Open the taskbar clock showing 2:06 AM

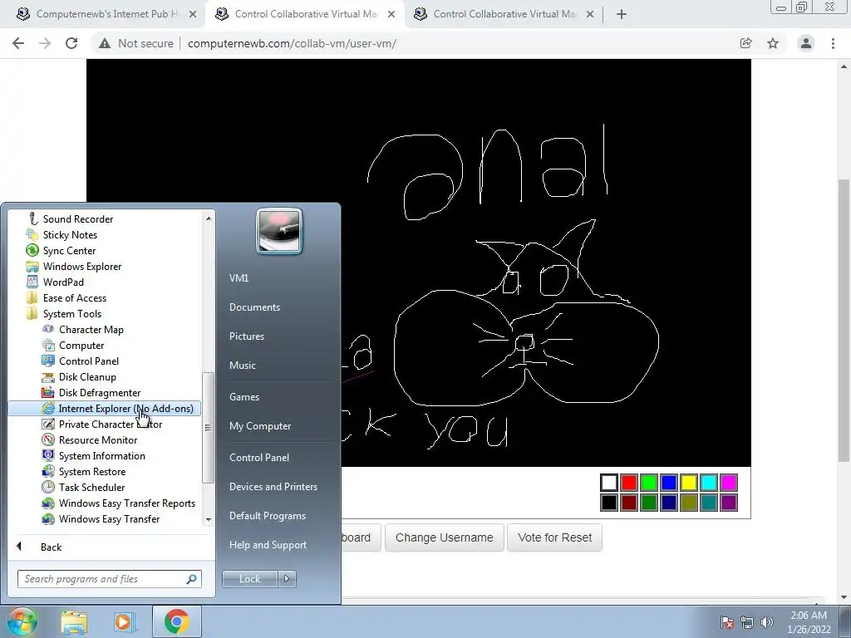[809, 622]
